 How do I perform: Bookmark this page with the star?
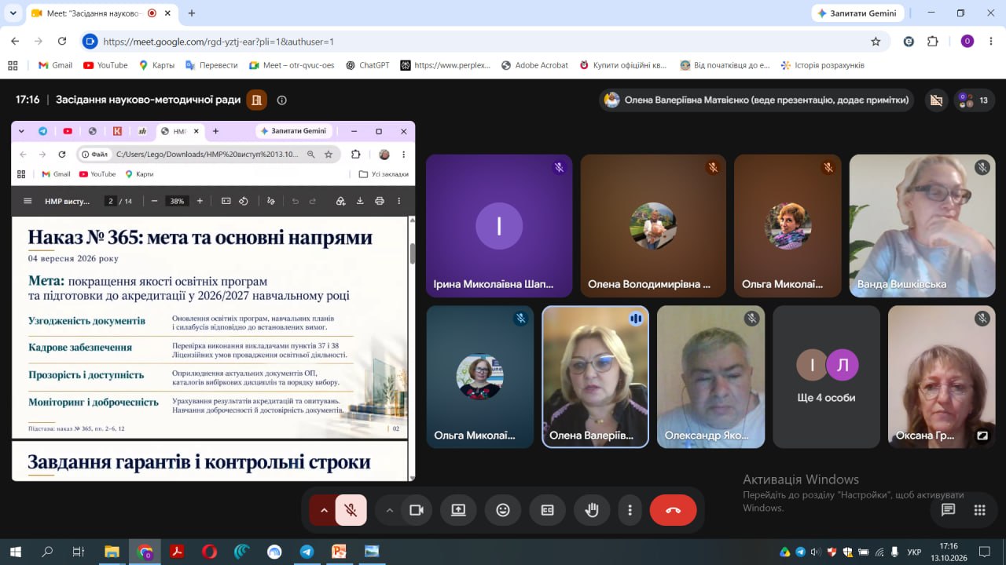pyautogui.click(x=876, y=42)
